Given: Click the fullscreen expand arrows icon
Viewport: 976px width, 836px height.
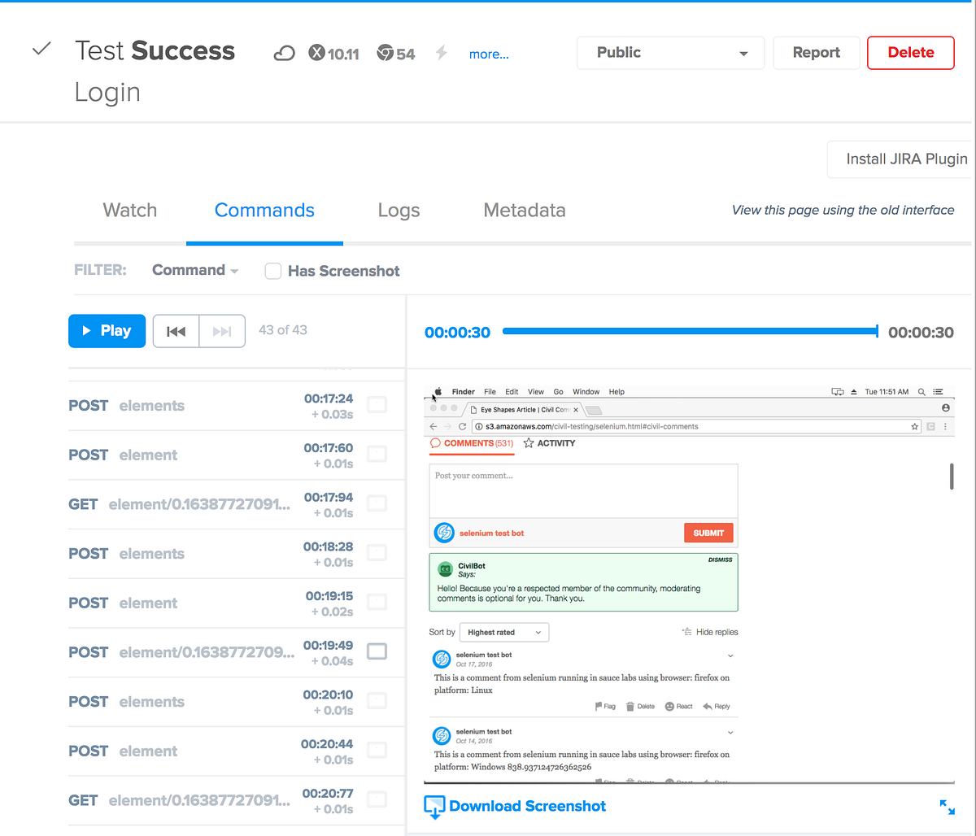Looking at the screenshot, I should coord(947,807).
